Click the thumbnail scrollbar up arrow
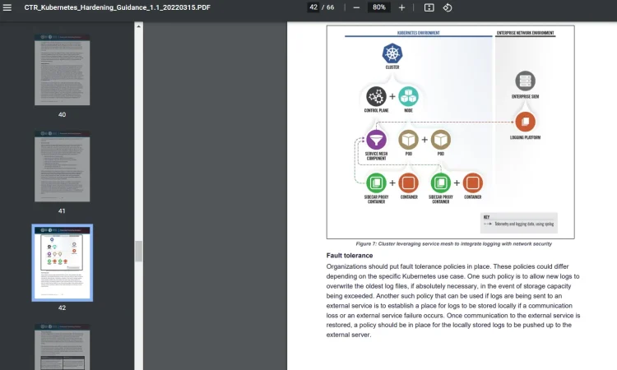617x370 pixels. pos(138,26)
